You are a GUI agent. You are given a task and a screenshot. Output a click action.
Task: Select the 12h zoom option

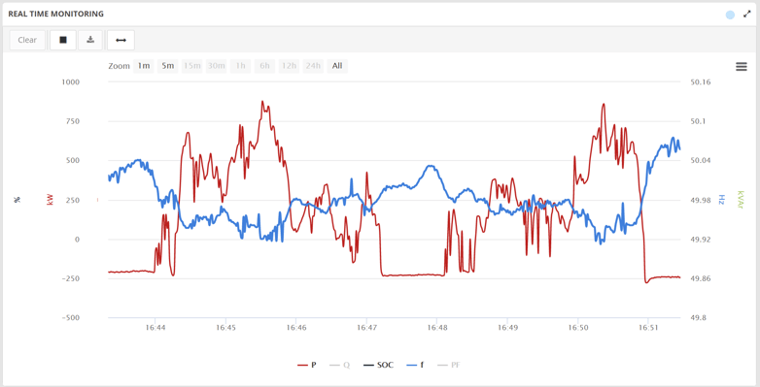tap(289, 66)
